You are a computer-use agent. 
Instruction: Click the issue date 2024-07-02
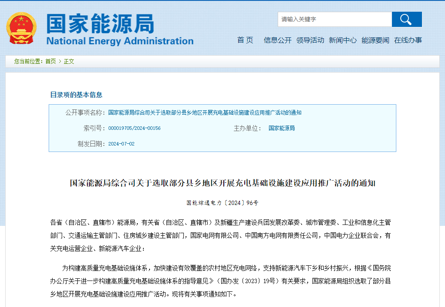(121, 144)
